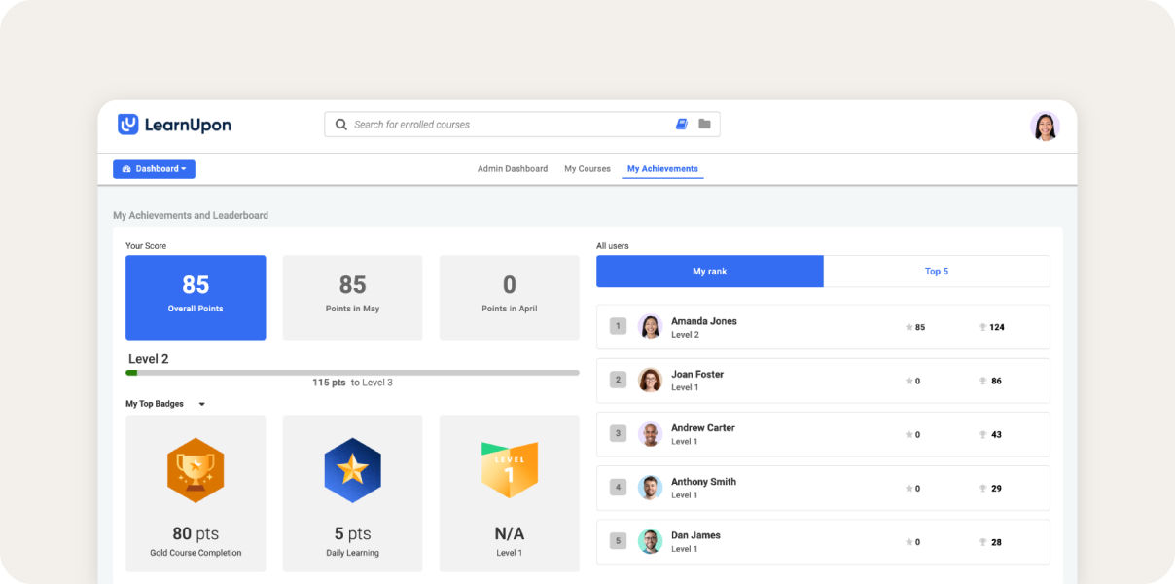Click the Daily Learning star badge
This screenshot has width=1175, height=584.
tap(352, 470)
